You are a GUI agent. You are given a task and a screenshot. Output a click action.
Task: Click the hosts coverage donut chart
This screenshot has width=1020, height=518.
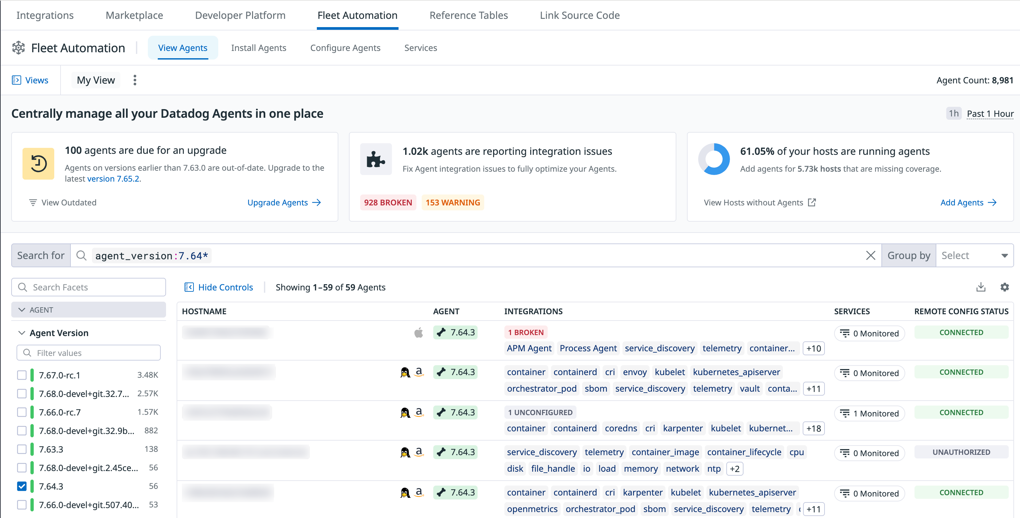tap(714, 159)
